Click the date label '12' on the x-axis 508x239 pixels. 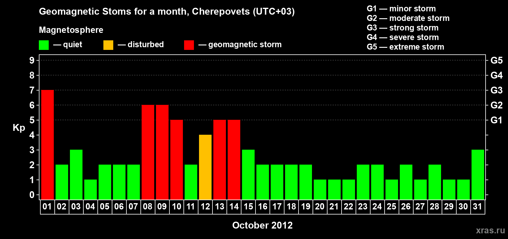tap(205, 207)
